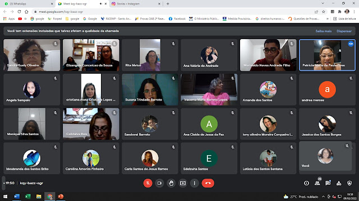Open meeting details info icon
Screen dimensions: 359x201
[306, 183]
